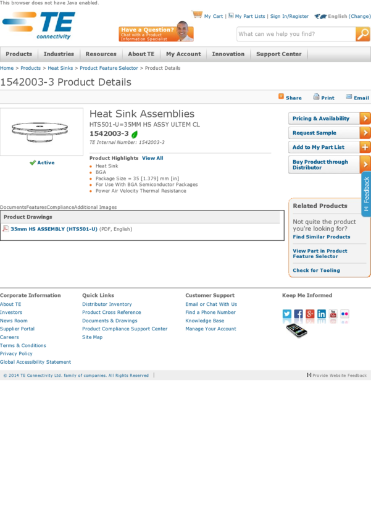The image size is (371, 525).
Task: Open the Innovation menu
Action: pos(228,54)
